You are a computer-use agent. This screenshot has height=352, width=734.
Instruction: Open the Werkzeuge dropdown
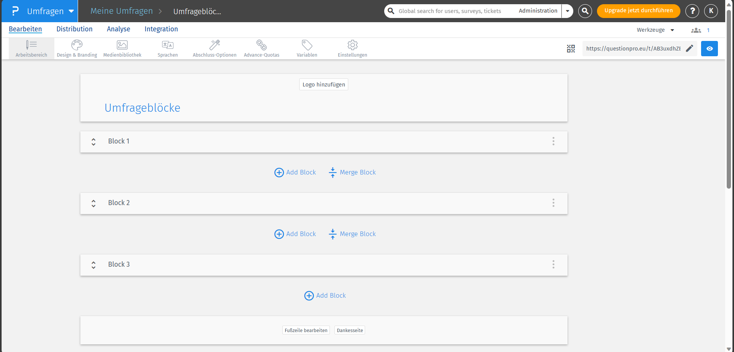click(655, 30)
